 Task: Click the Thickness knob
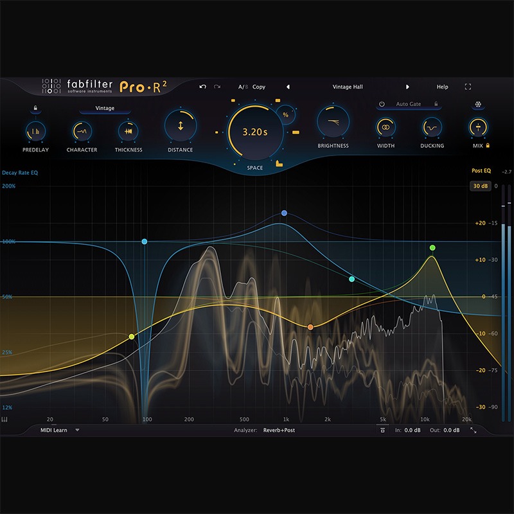[x=128, y=131]
